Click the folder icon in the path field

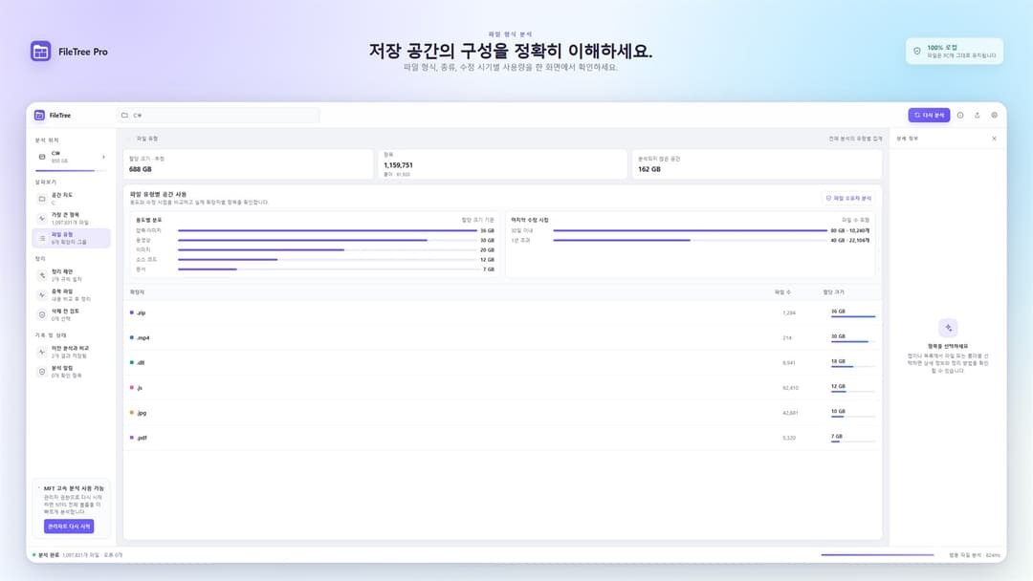pyautogui.click(x=124, y=115)
